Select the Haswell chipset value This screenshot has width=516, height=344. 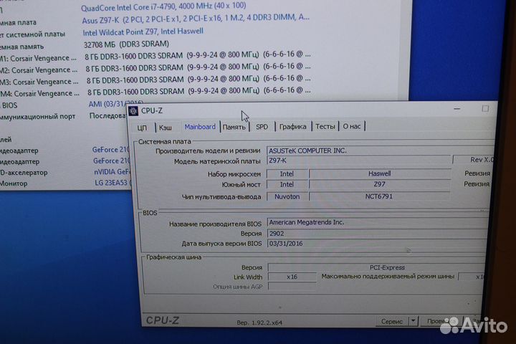pos(379,173)
